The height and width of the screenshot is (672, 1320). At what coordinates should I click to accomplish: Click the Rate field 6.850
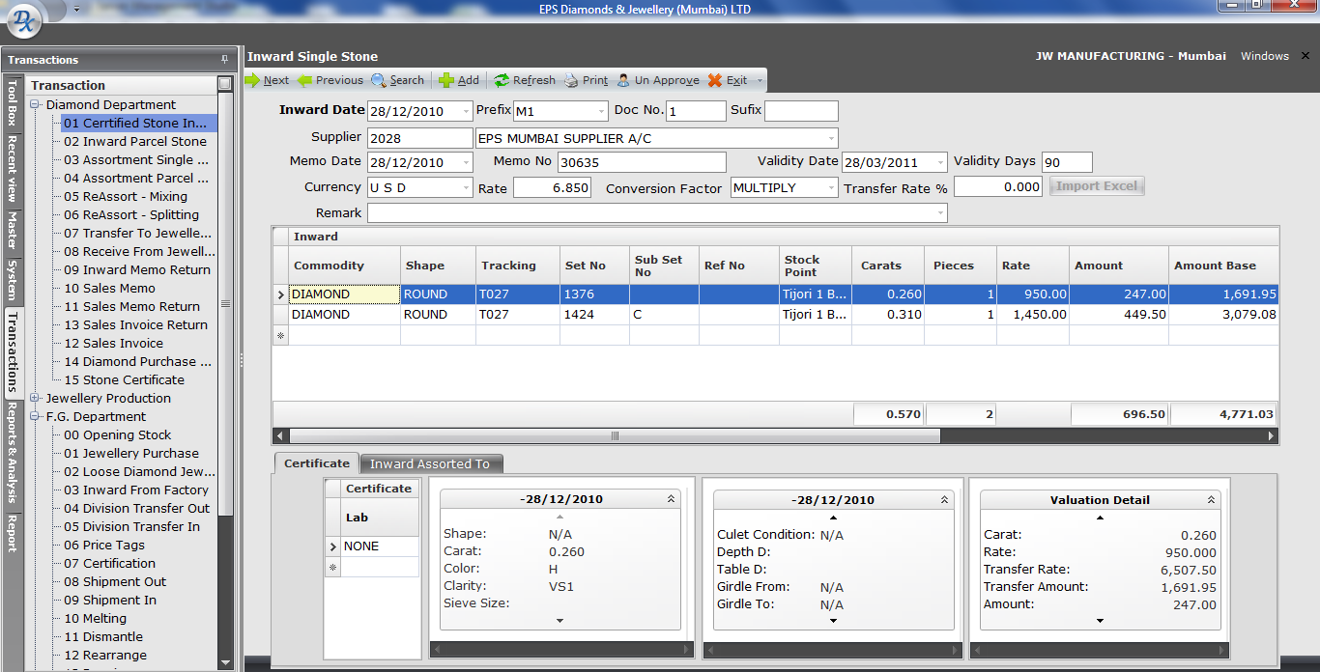[552, 187]
